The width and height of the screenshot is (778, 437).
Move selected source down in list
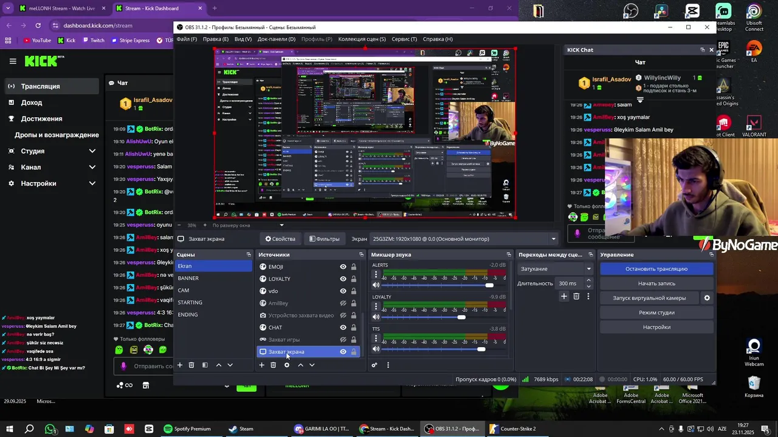(x=312, y=365)
